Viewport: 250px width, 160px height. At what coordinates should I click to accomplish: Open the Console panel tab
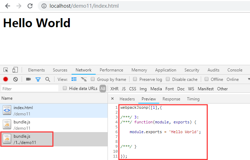tap(235, 70)
